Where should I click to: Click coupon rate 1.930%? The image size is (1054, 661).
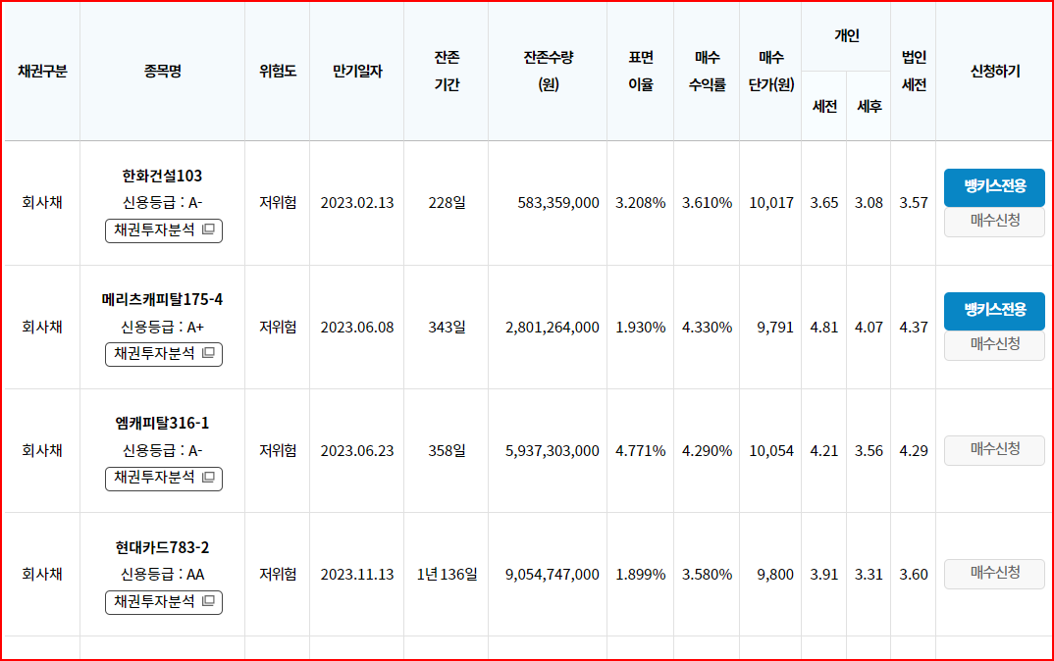pos(641,328)
